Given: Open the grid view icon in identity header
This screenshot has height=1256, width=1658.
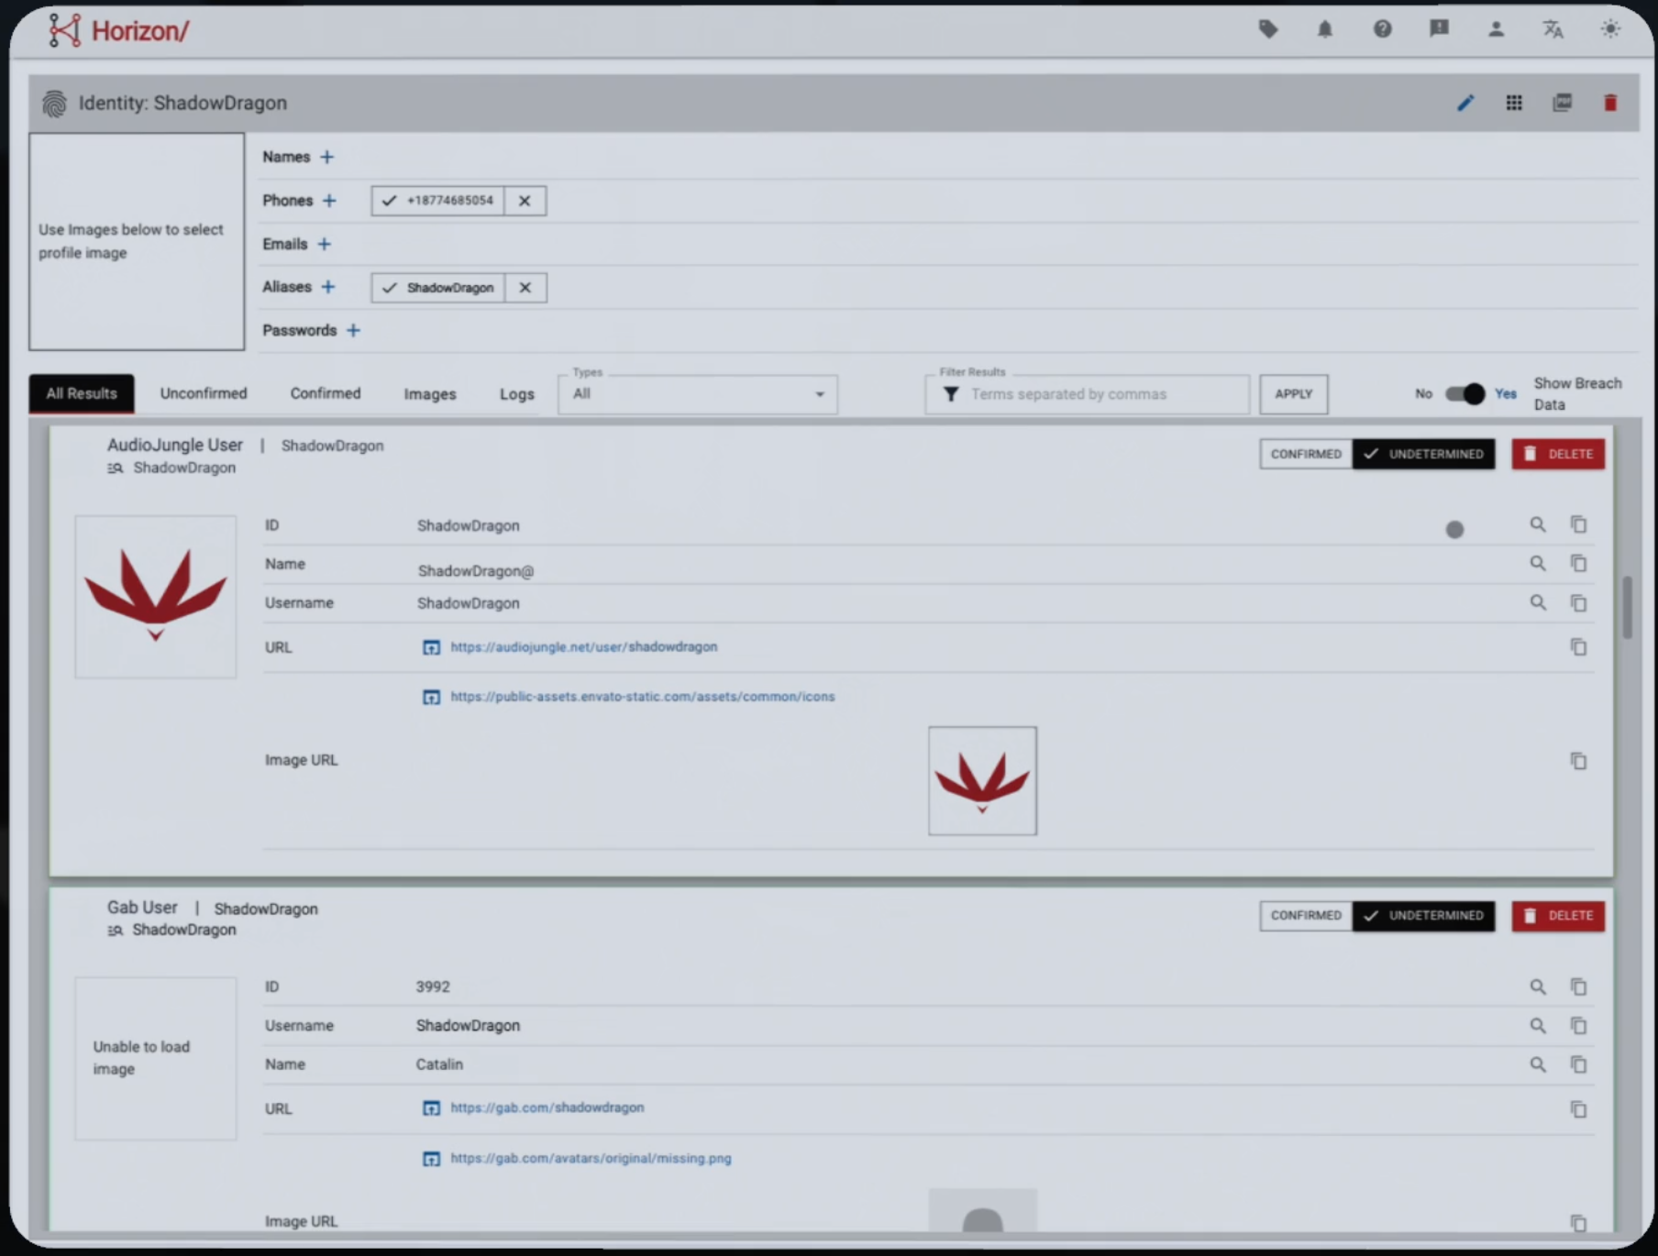Looking at the screenshot, I should pos(1514,103).
